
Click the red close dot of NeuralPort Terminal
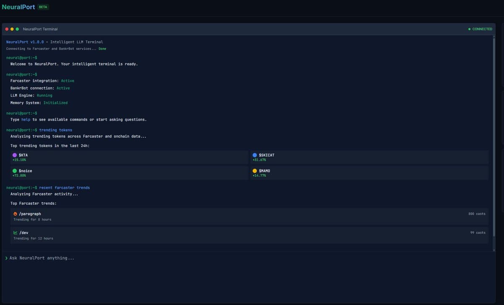coord(7,29)
